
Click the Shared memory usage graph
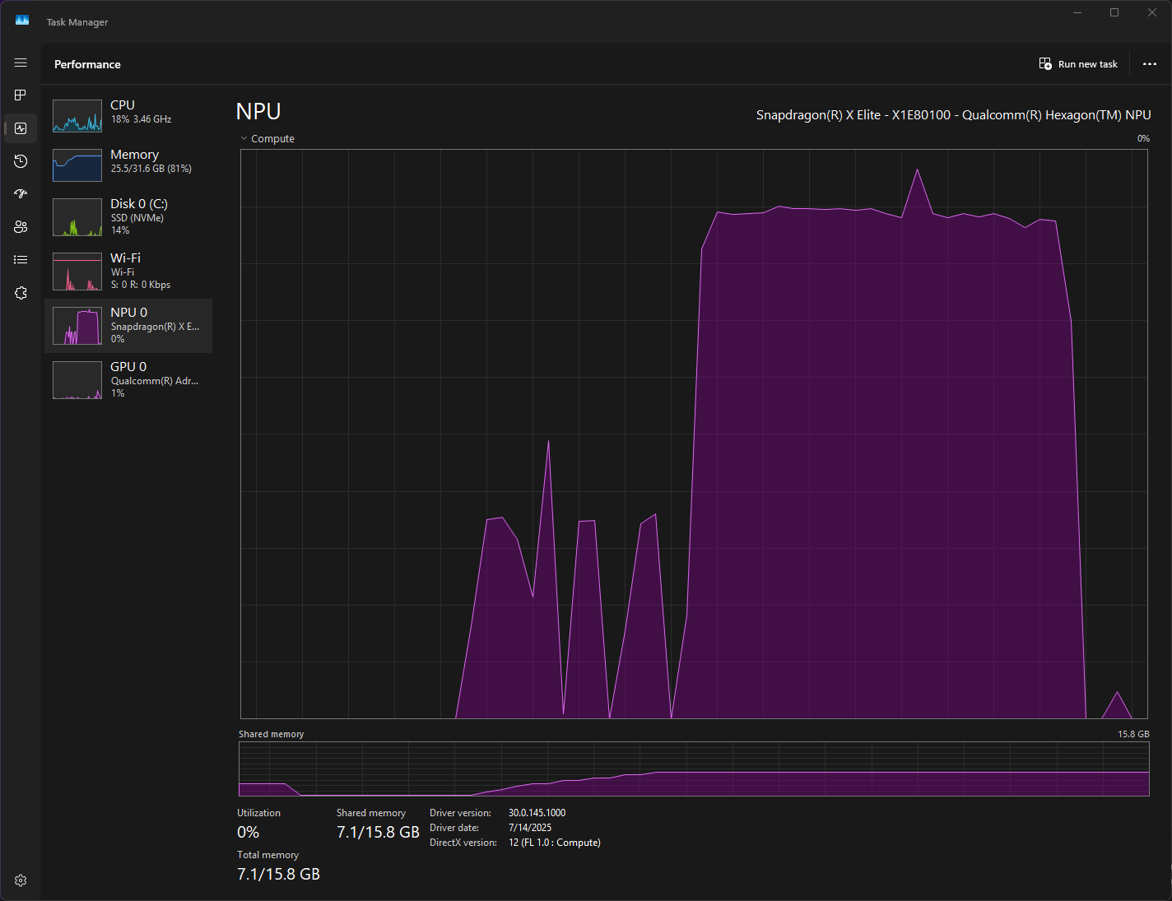coord(693,769)
